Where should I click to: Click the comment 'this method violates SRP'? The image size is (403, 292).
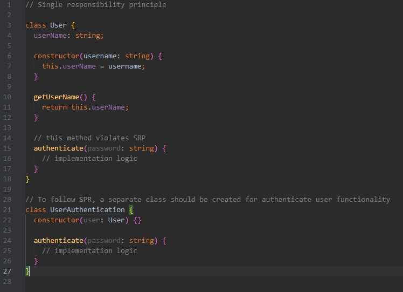(89, 138)
